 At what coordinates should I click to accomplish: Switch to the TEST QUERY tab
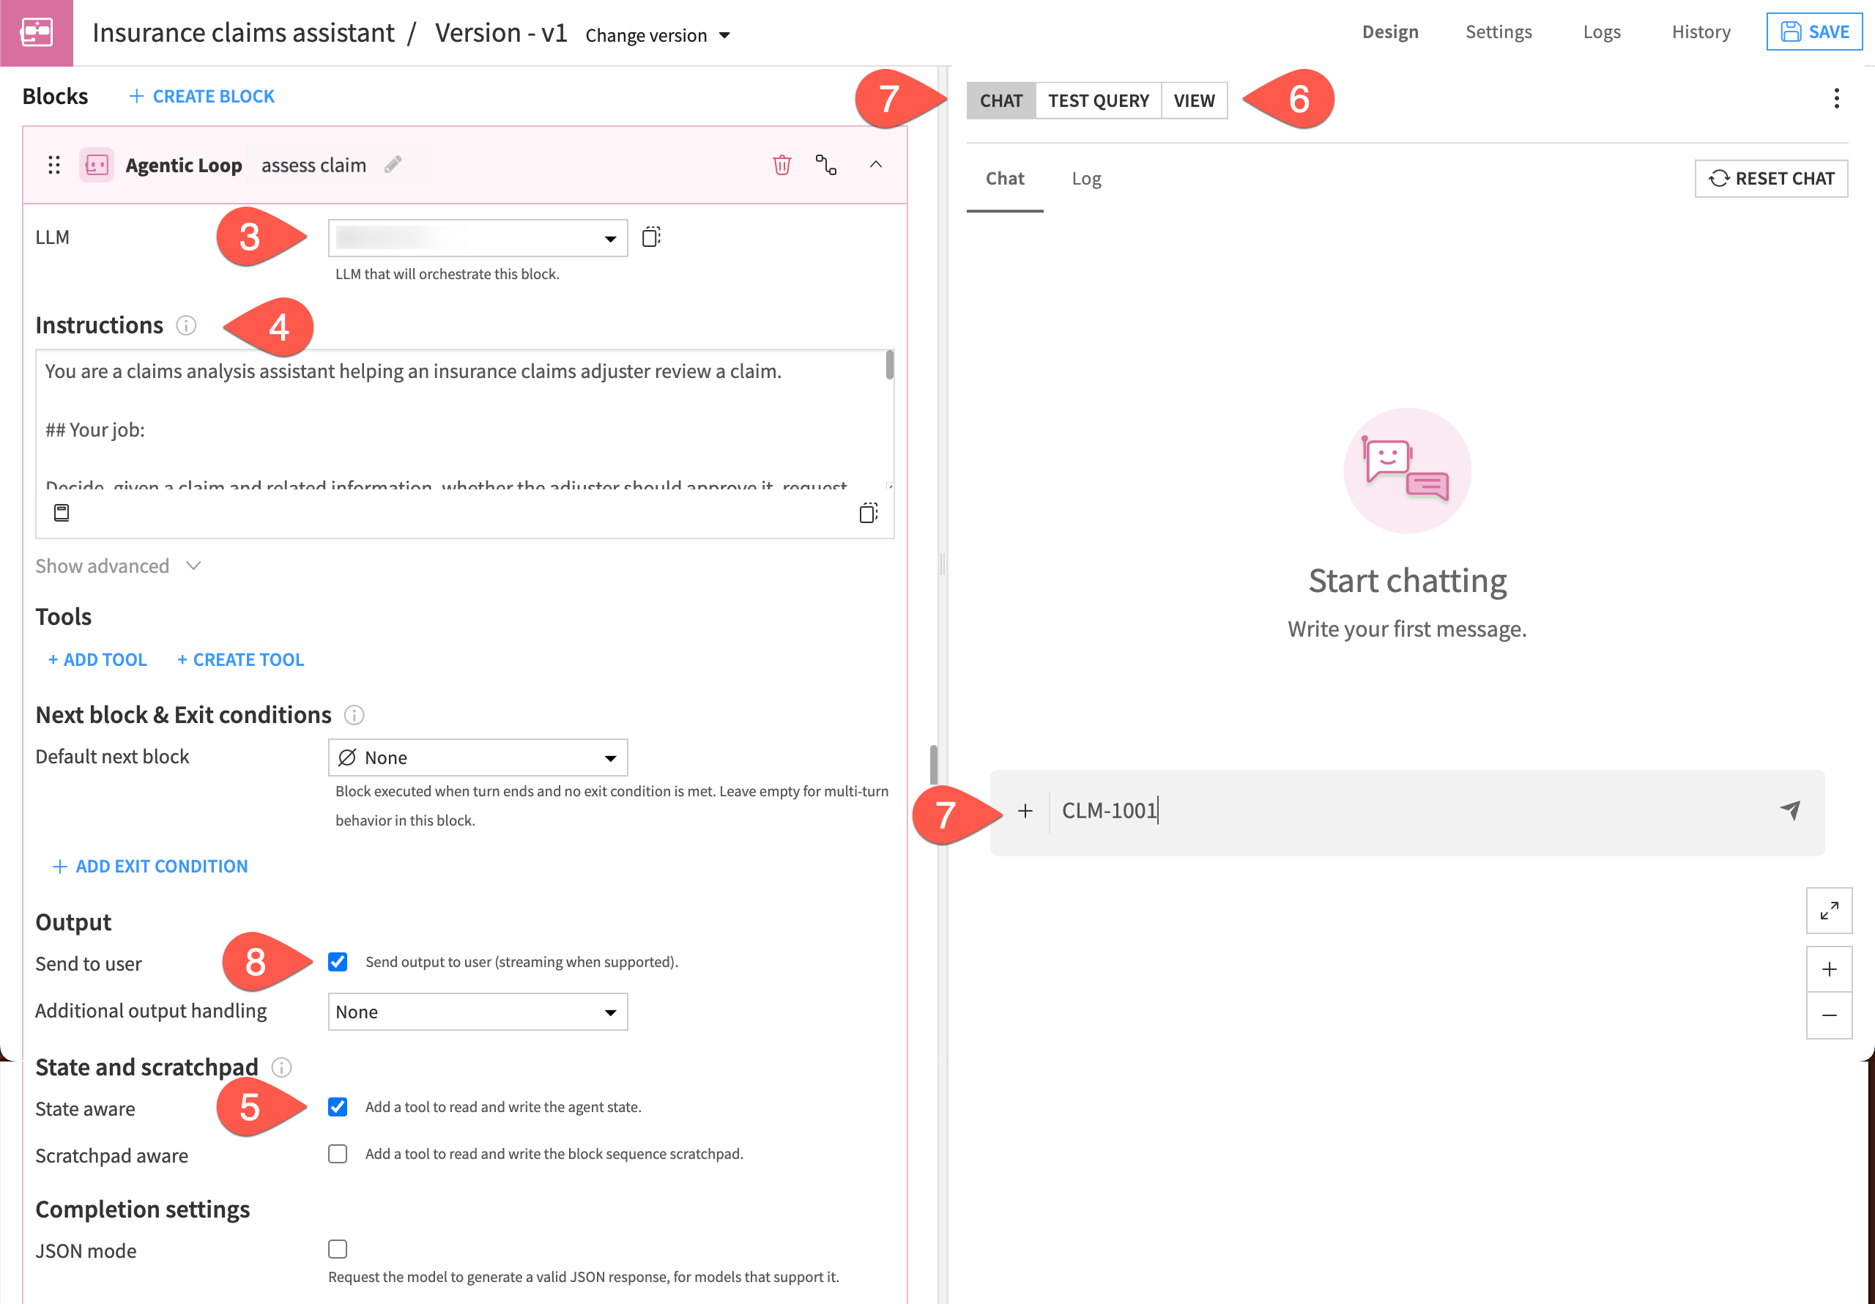tap(1099, 100)
